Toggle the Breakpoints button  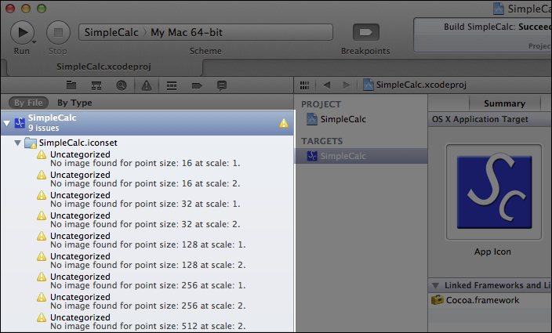click(x=365, y=32)
